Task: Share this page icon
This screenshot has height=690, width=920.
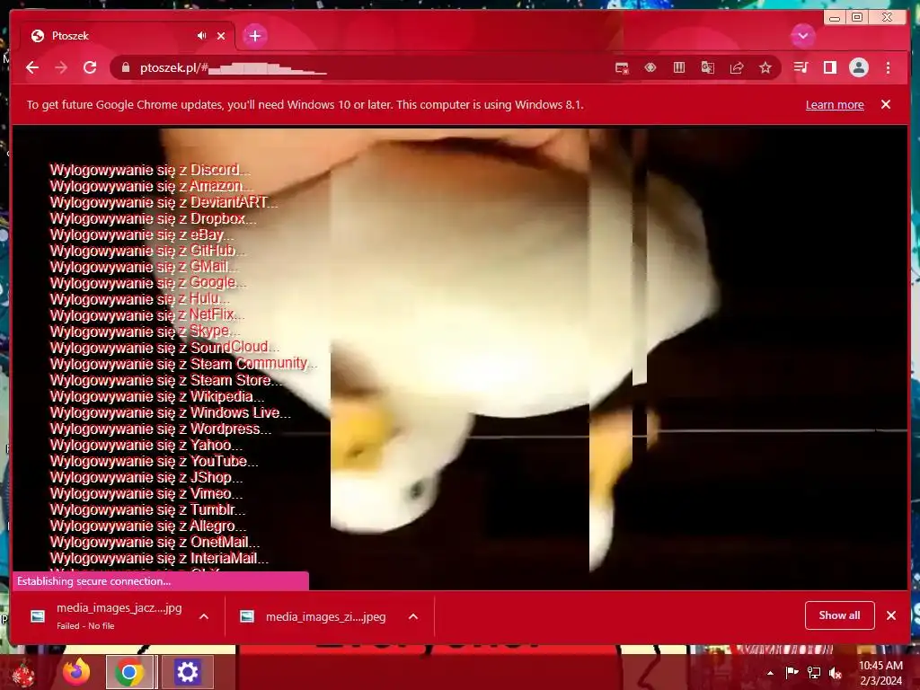Action: (x=737, y=68)
